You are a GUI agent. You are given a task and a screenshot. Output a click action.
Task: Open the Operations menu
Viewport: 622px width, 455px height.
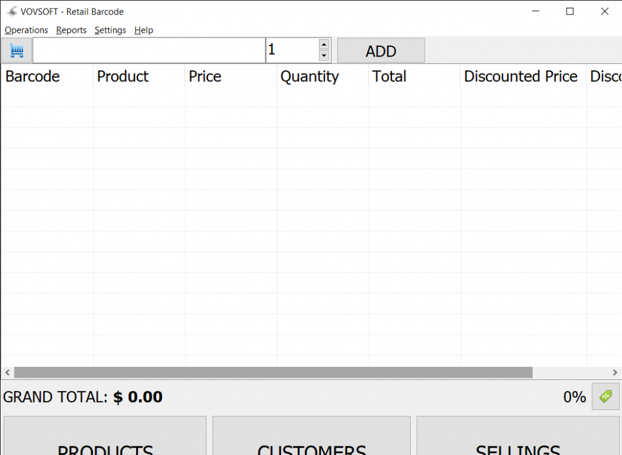click(x=26, y=30)
